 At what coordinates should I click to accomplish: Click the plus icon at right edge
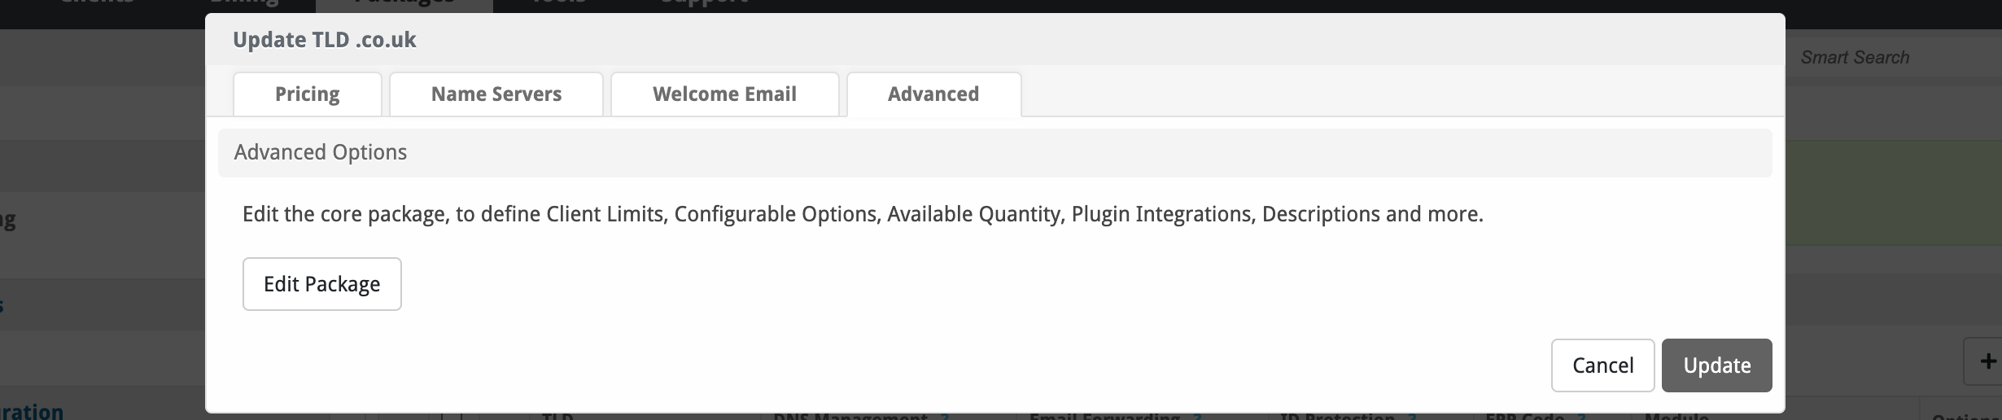(1988, 361)
